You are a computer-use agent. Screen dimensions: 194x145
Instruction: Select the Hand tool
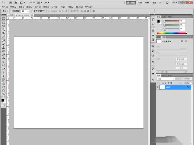[x=3, y=90]
